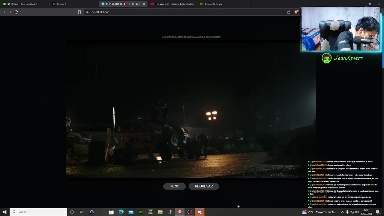The height and width of the screenshot is (216, 384).
Task: Launch Microsoft Edge from taskbar
Action: click(121, 212)
